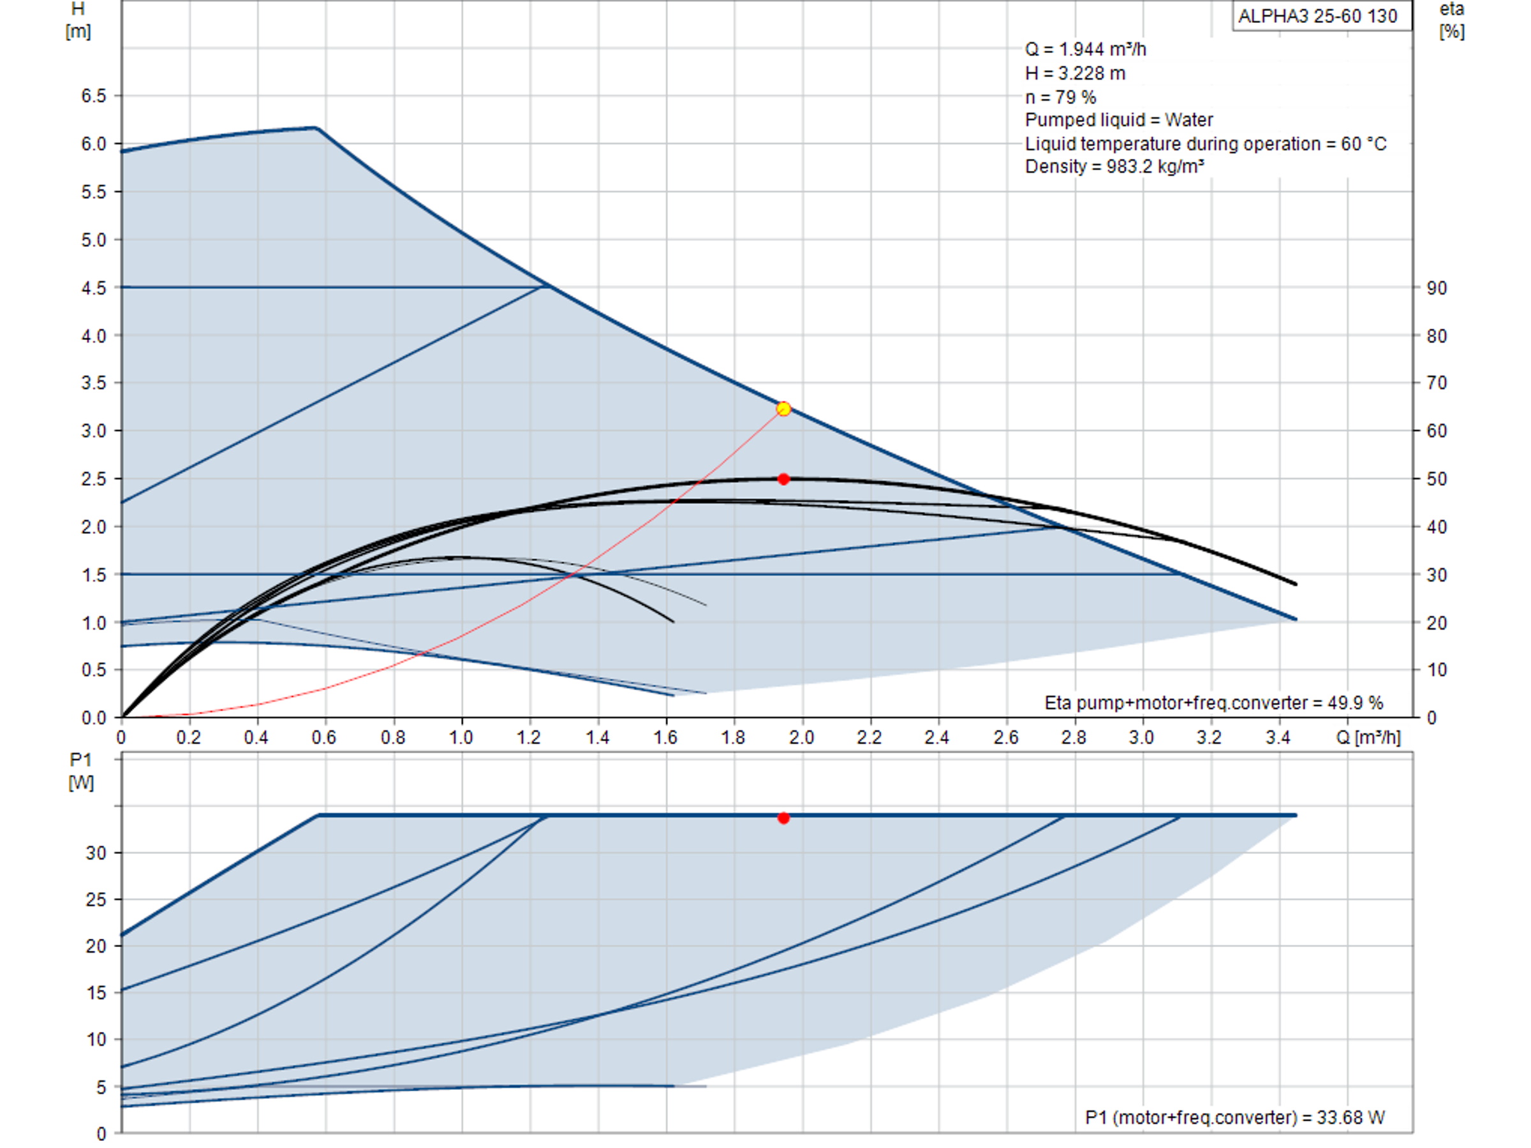Viewport: 1531px width, 1148px height.
Task: Click the red efficiency marker at 50%
Action: [783, 479]
